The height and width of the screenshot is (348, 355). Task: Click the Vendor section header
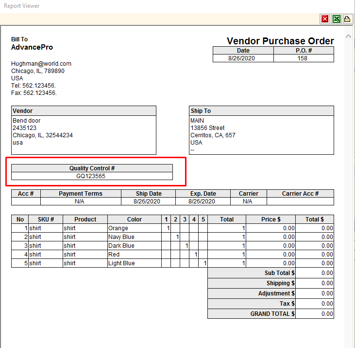(23, 111)
